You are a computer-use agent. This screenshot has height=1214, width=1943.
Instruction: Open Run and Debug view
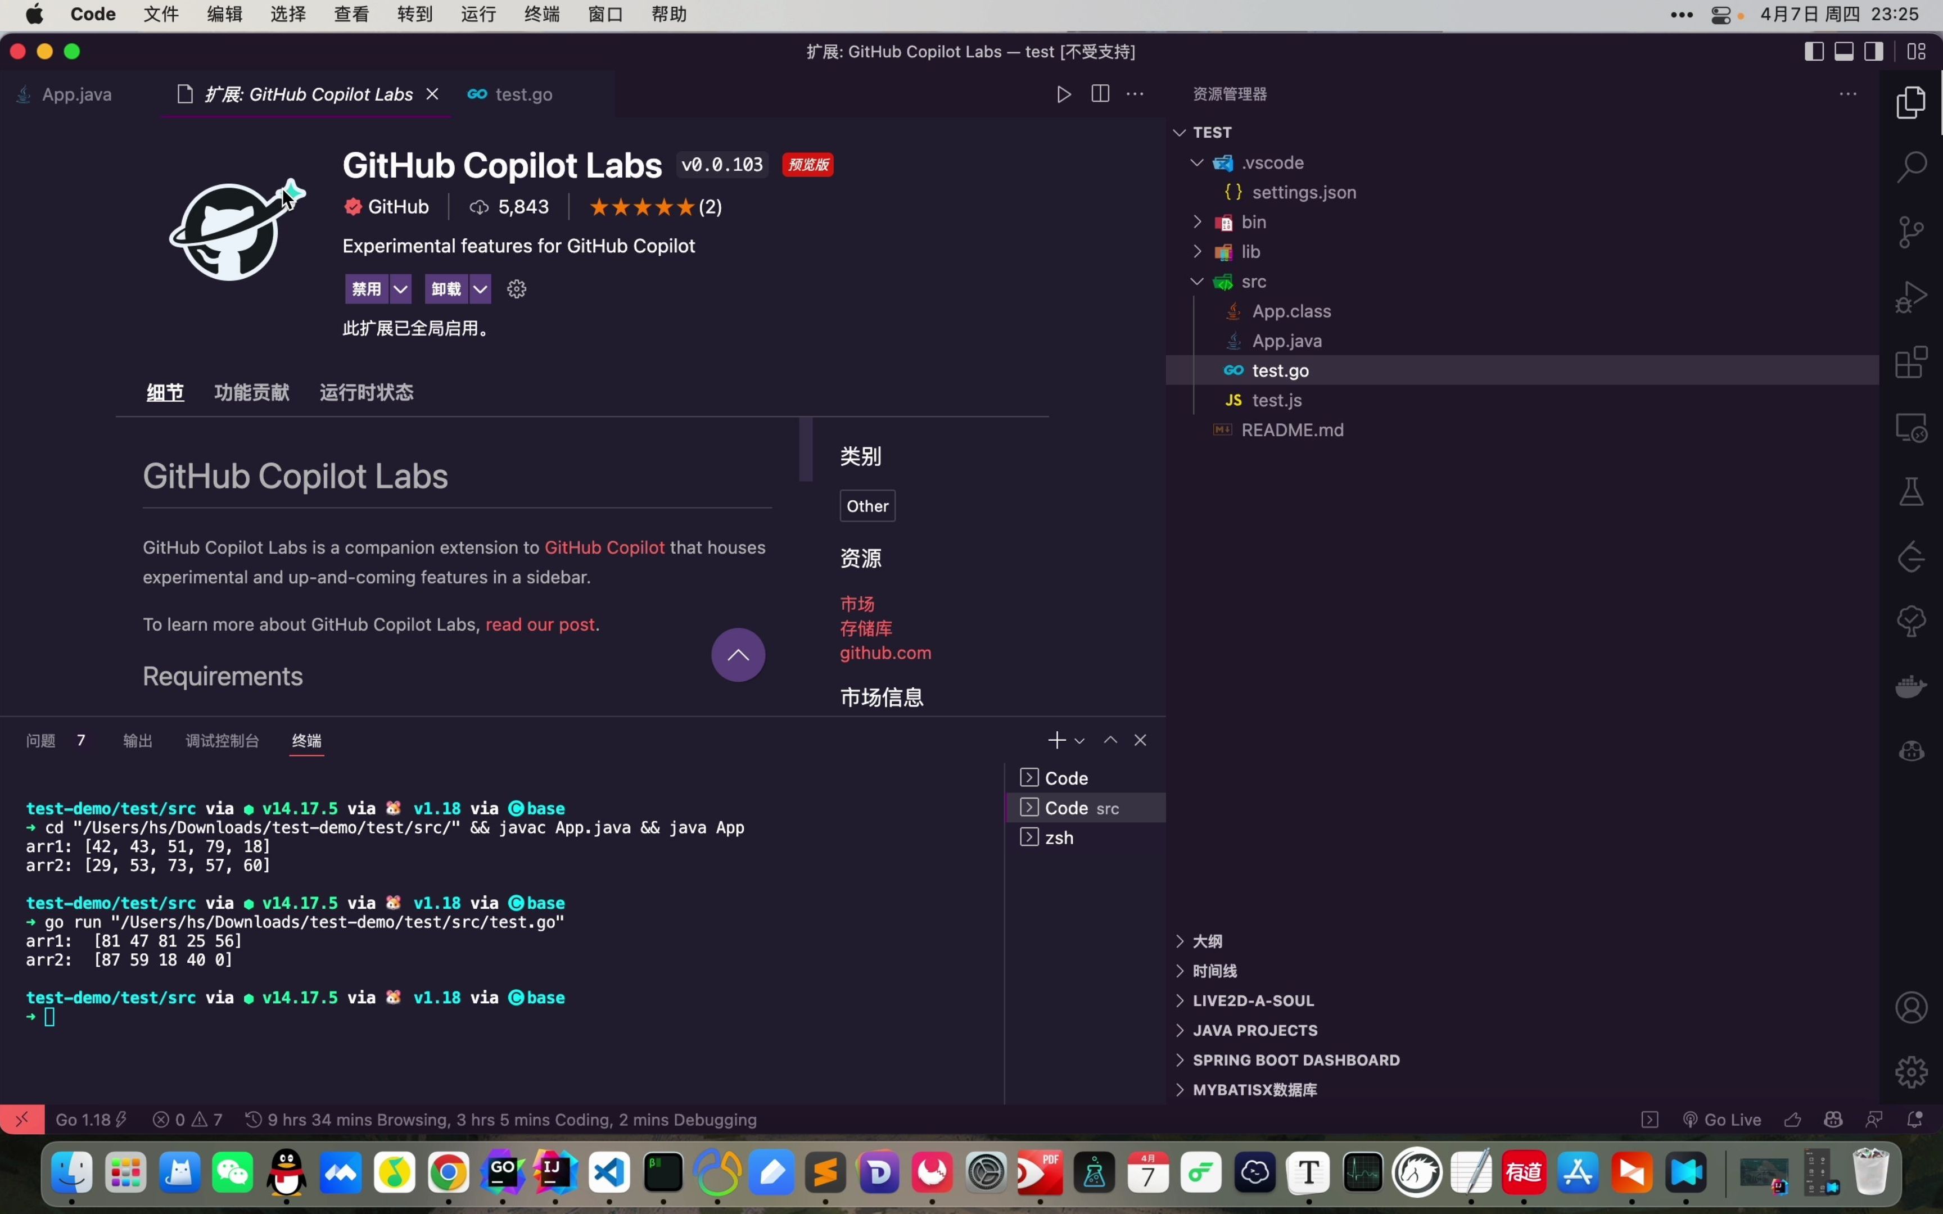pyautogui.click(x=1911, y=297)
